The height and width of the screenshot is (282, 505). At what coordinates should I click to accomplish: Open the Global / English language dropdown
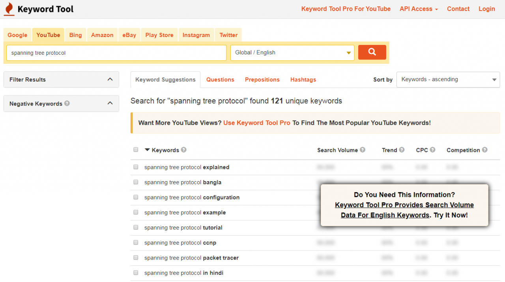click(x=292, y=53)
